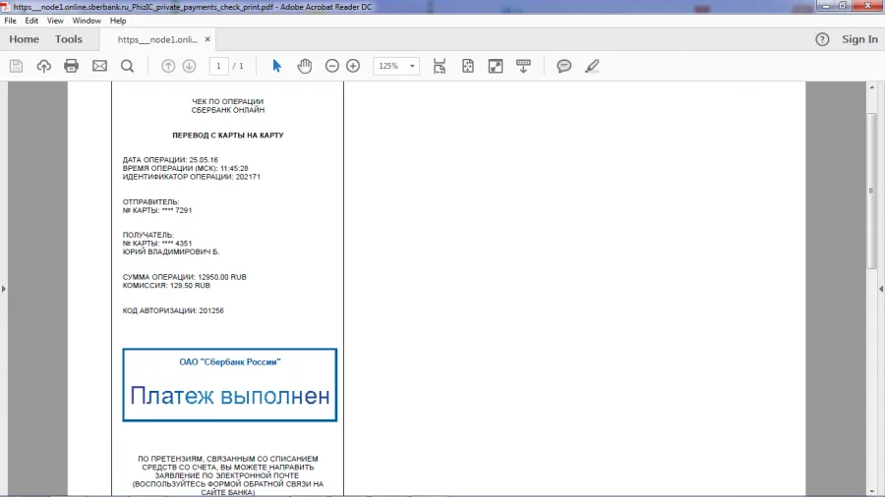The height and width of the screenshot is (497, 885).
Task: Switch to the Home tab
Action: (24, 39)
